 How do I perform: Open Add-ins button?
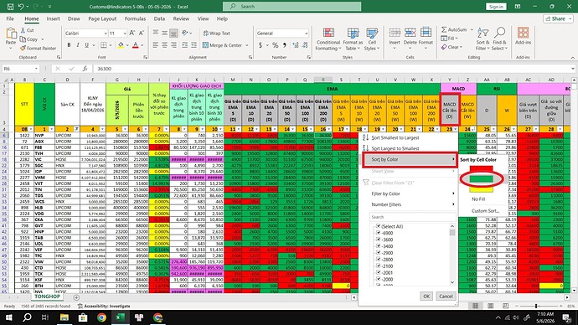tap(523, 36)
